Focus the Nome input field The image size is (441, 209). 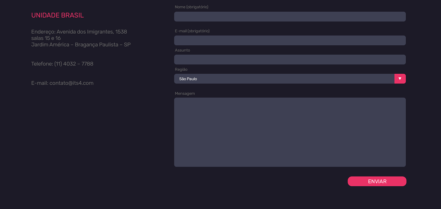290,17
